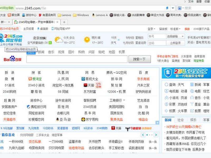Open the address bar history dropdown arrow
Image resolution: width=211 pixels, height=158 pixels.
173,8
